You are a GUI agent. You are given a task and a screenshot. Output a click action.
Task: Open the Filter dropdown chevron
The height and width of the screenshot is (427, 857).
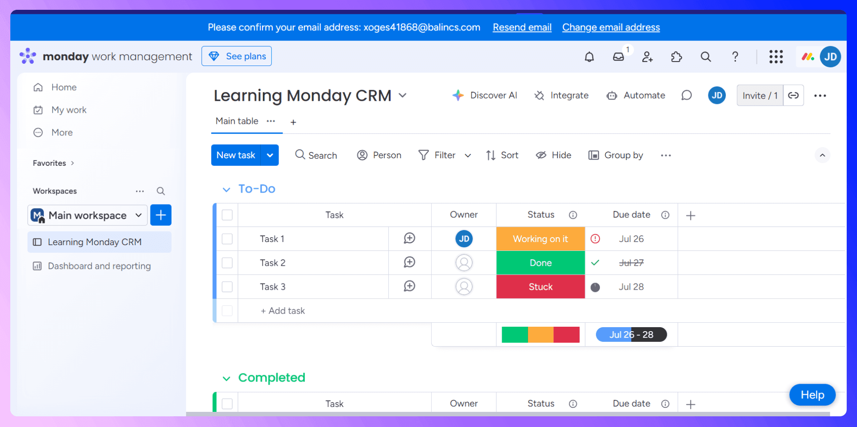click(468, 156)
